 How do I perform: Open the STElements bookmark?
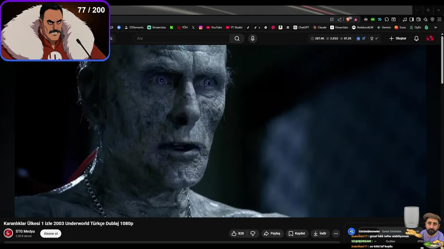tap(134, 27)
